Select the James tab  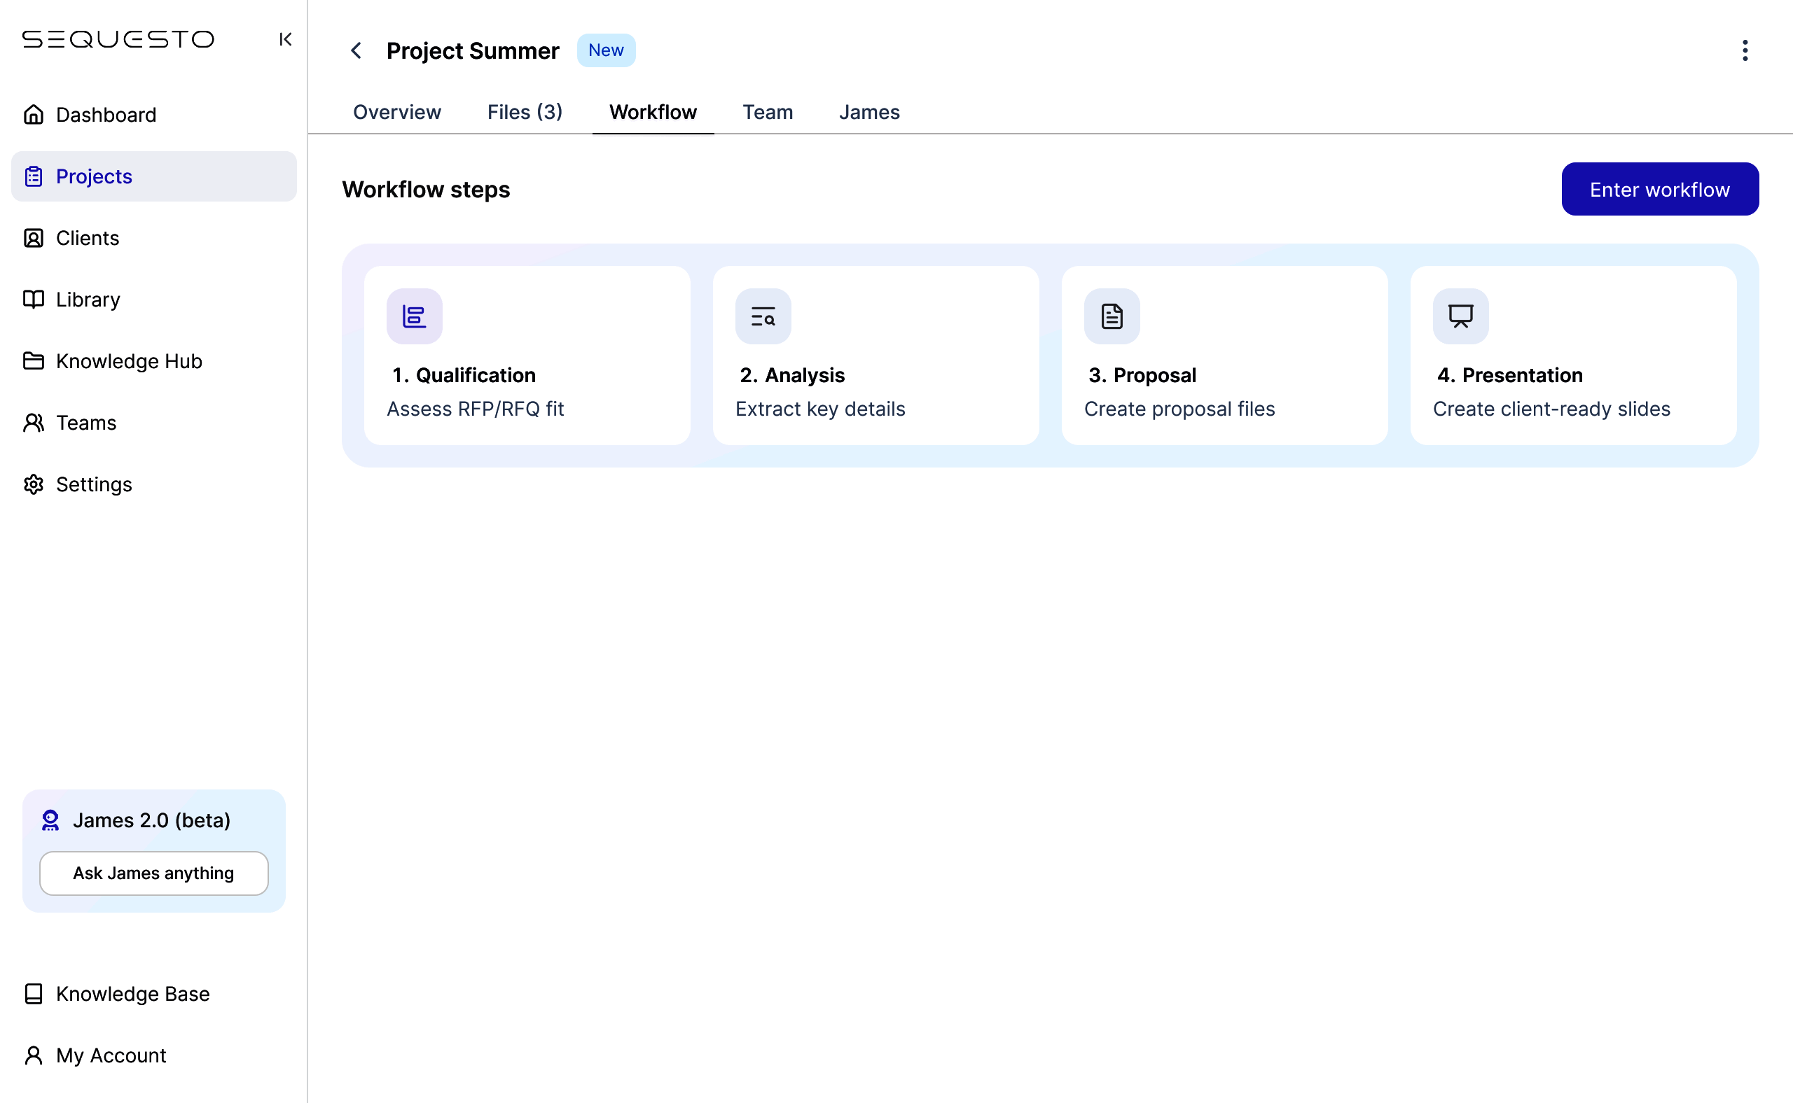tap(868, 113)
